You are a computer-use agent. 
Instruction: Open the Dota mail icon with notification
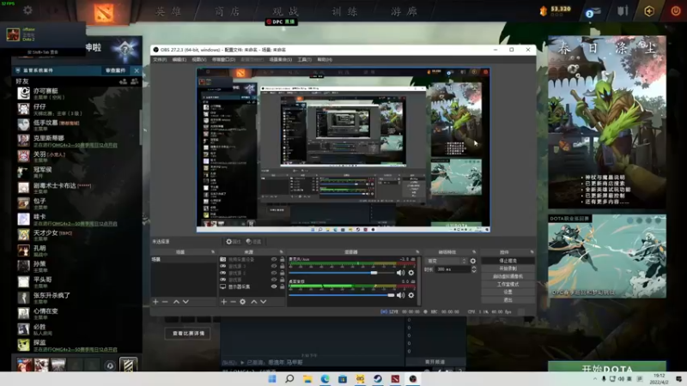593,12
